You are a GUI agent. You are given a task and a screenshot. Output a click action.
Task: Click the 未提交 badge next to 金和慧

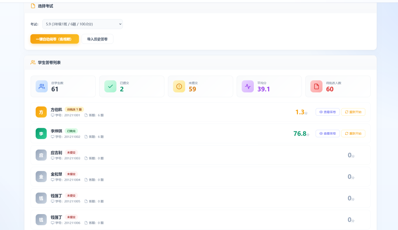click(x=72, y=174)
